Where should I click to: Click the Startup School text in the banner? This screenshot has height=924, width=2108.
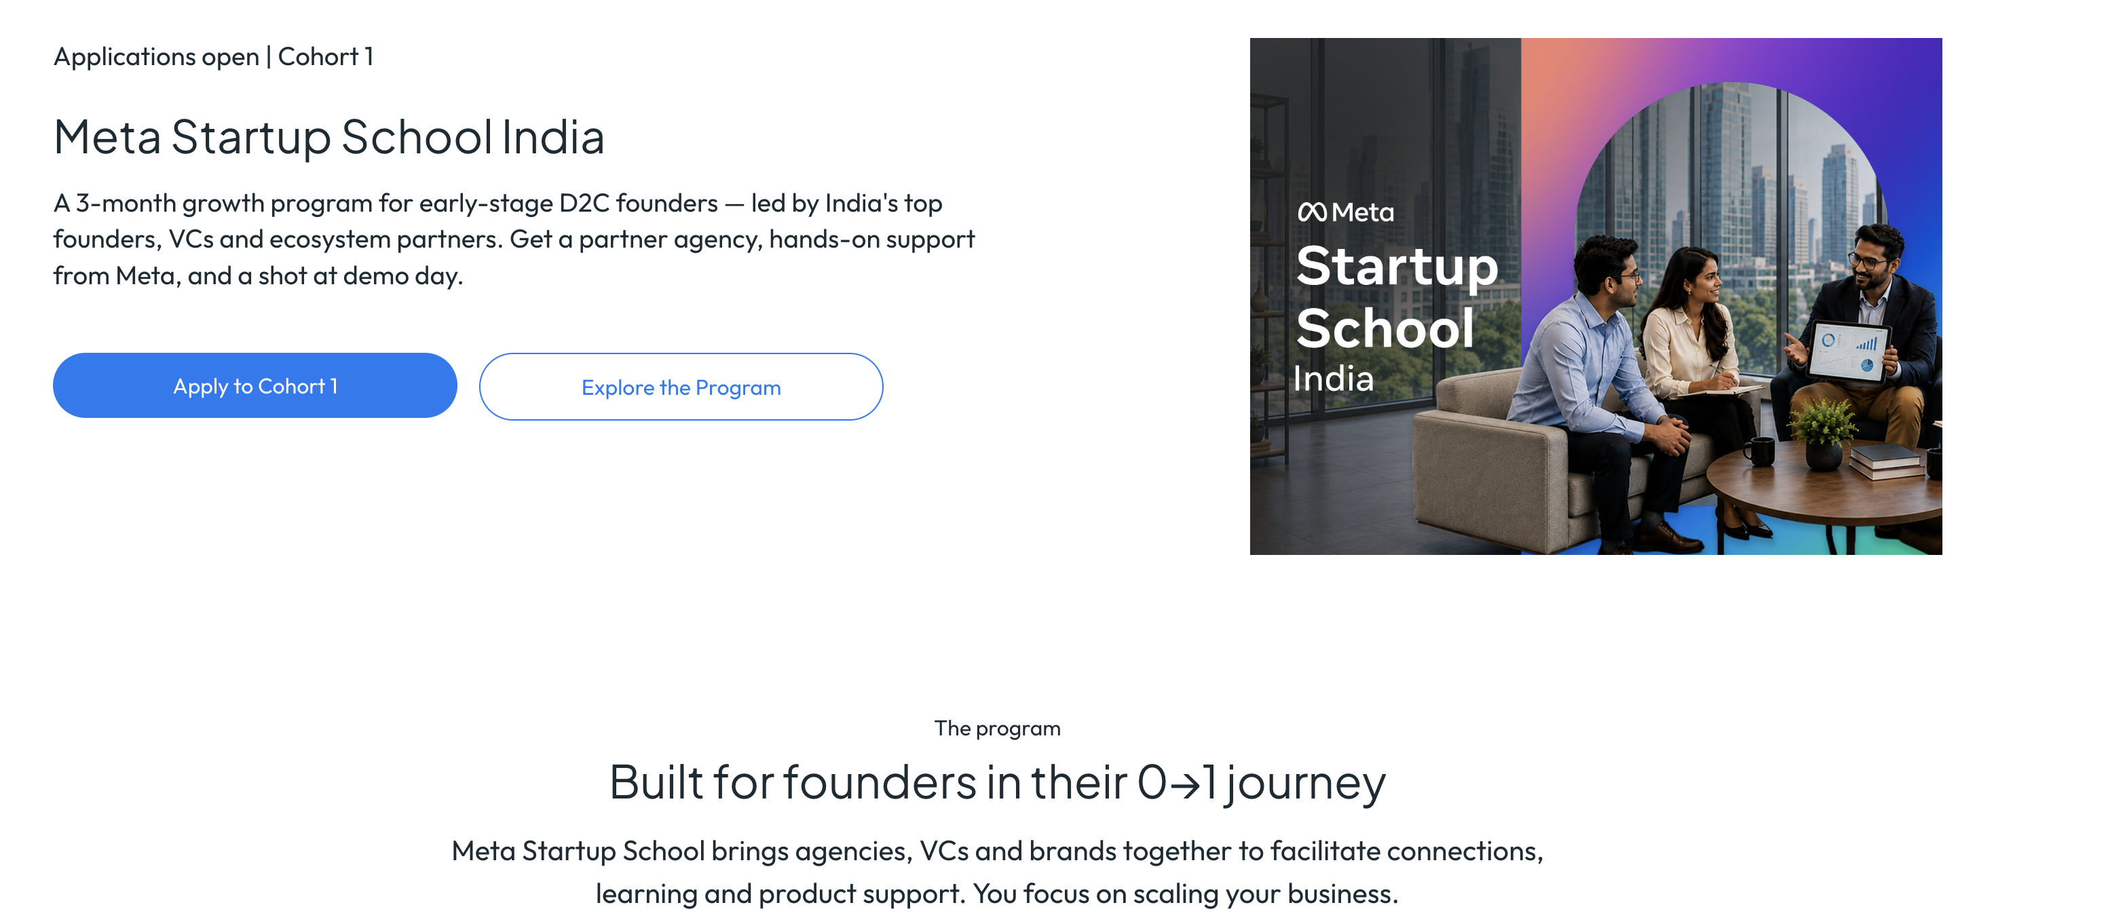(x=1397, y=297)
